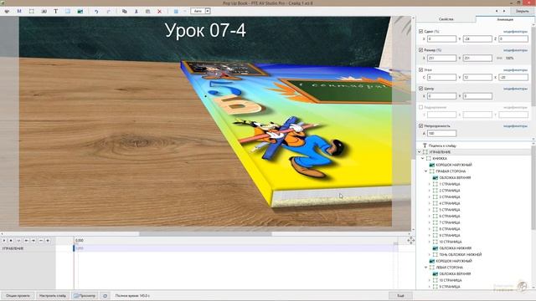Click the Просмотр button

pyautogui.click(x=85, y=296)
